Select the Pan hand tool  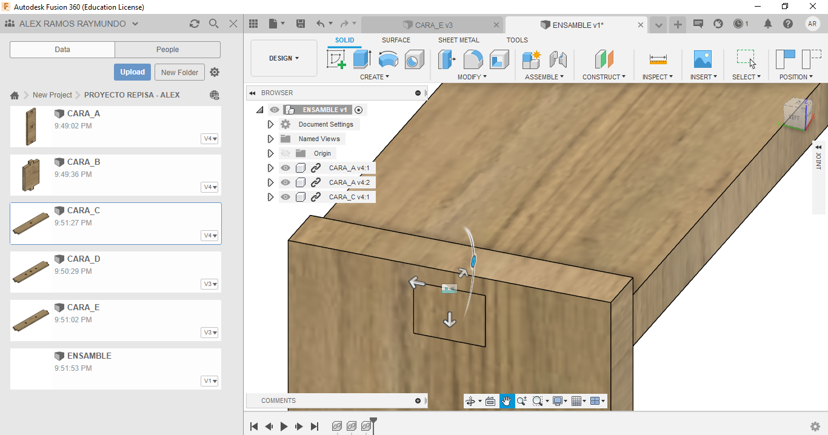coord(506,401)
